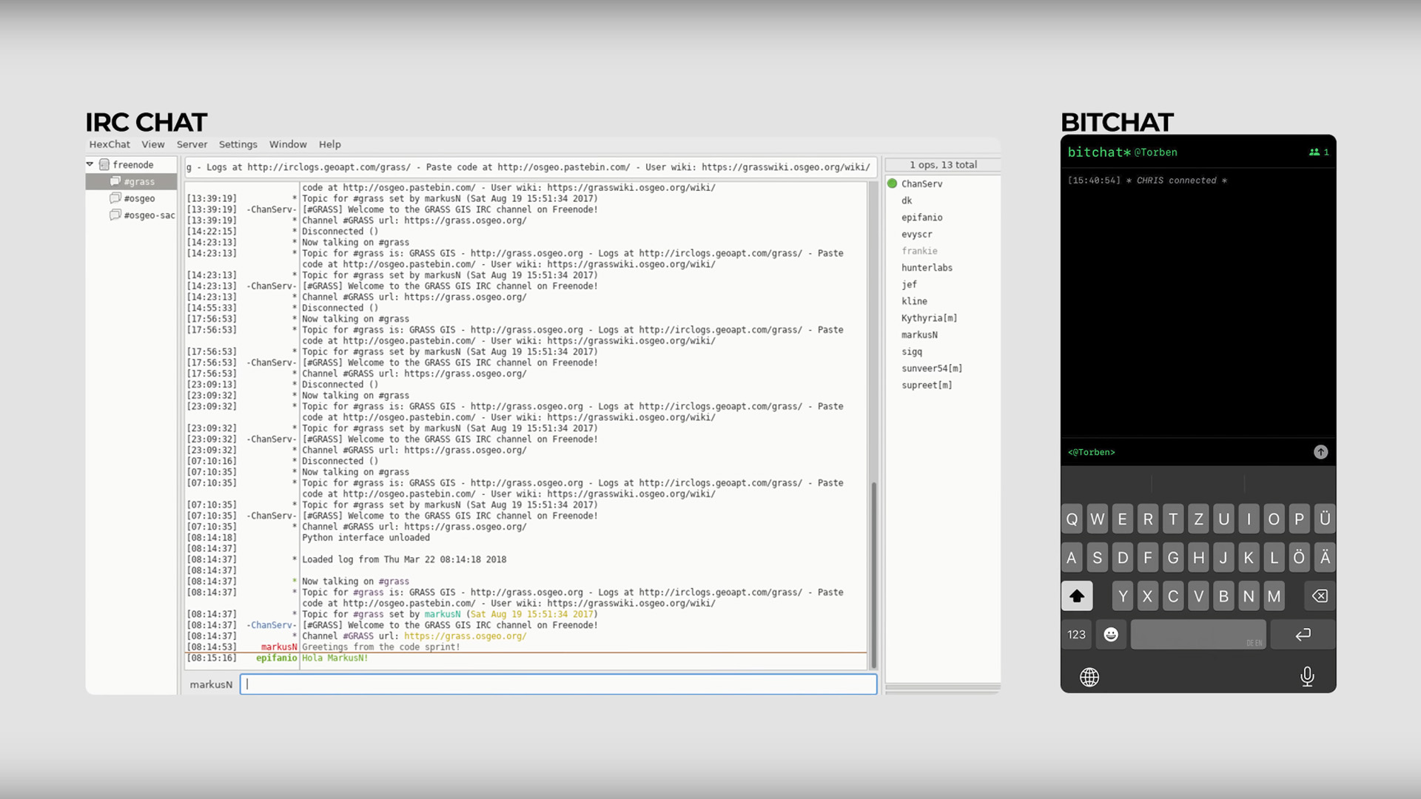The height and width of the screenshot is (799, 1421).
Task: Open the Settings menu
Action: [238, 144]
